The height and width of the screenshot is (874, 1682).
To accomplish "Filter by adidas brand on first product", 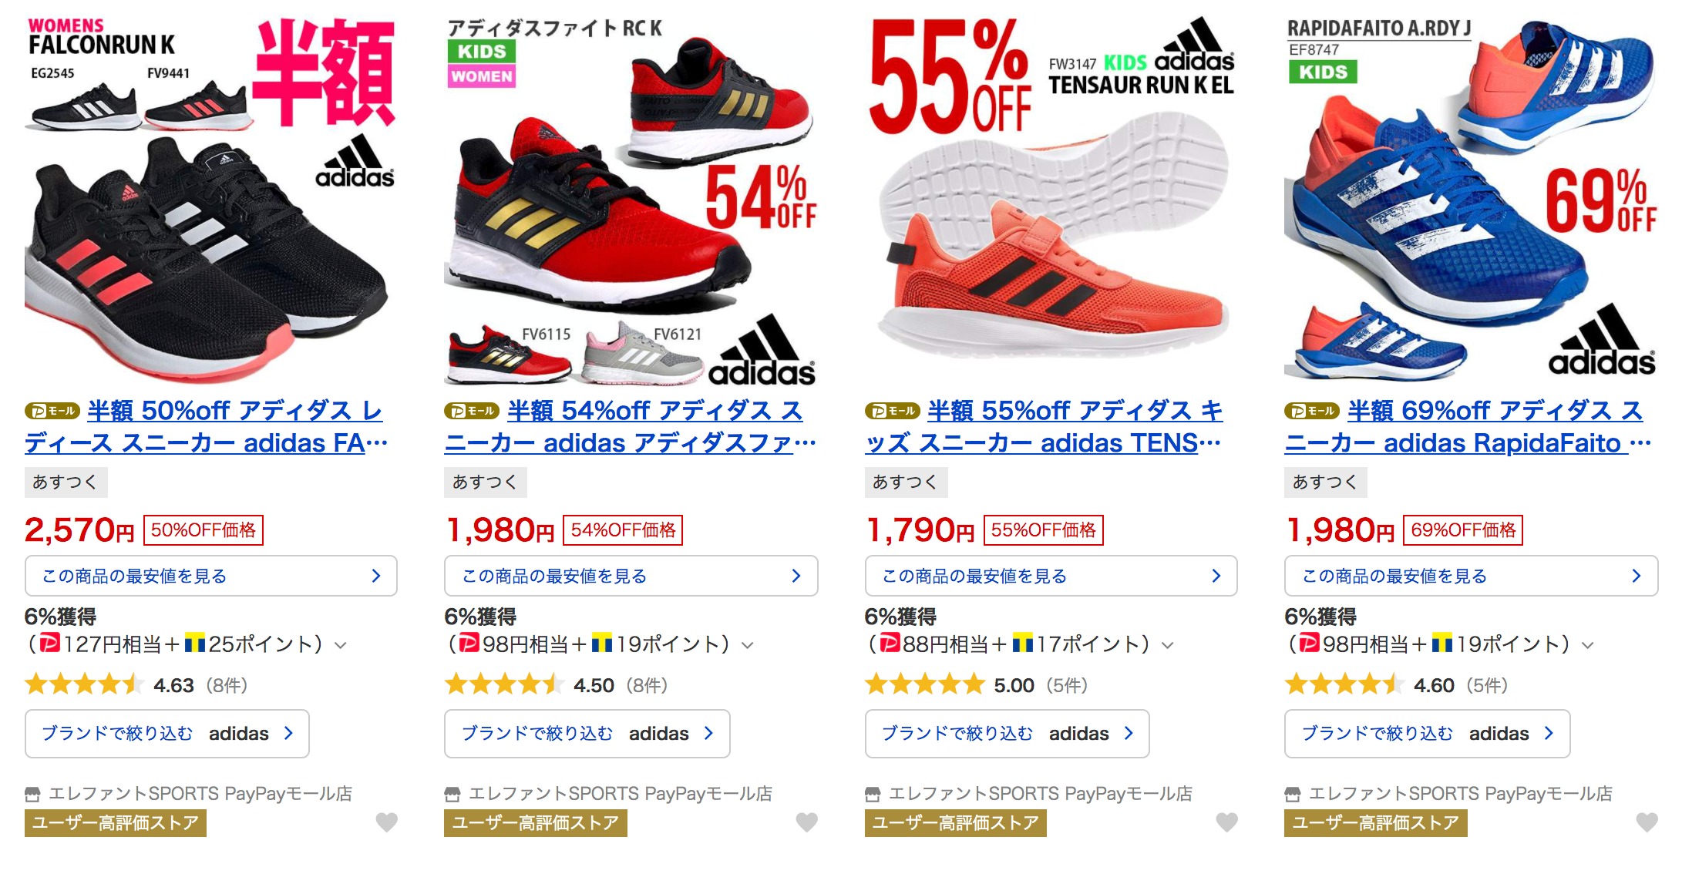I will point(167,733).
